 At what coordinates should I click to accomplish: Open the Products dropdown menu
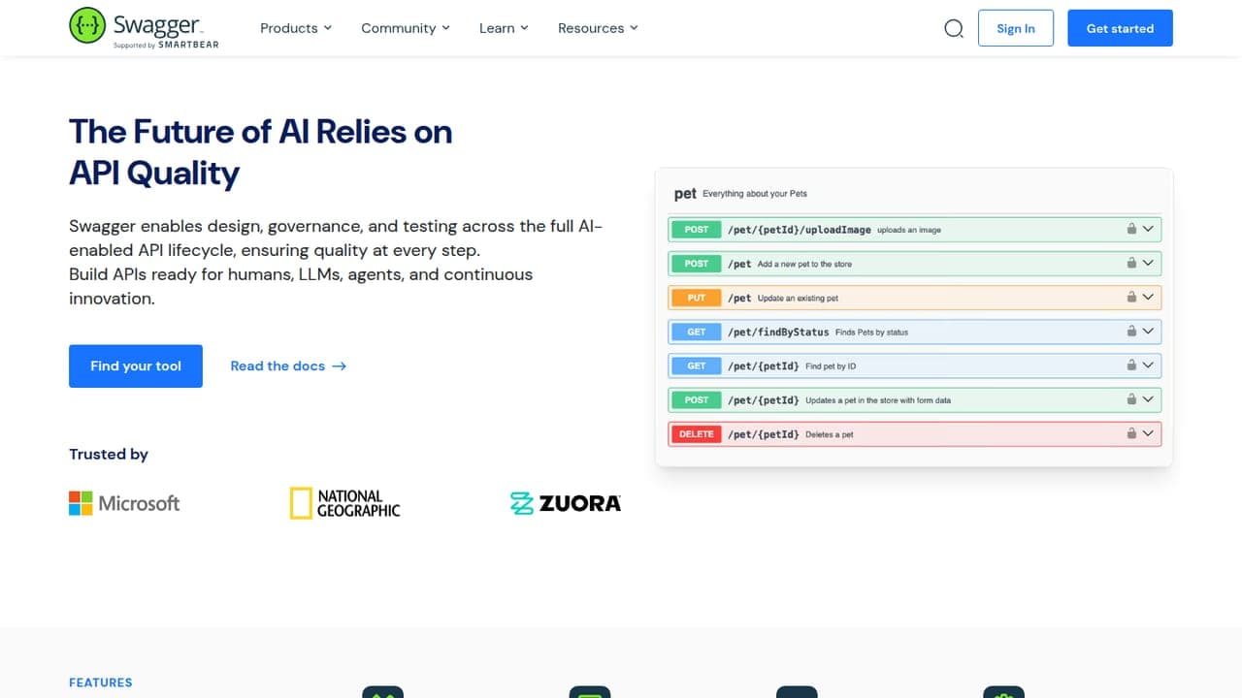[296, 28]
